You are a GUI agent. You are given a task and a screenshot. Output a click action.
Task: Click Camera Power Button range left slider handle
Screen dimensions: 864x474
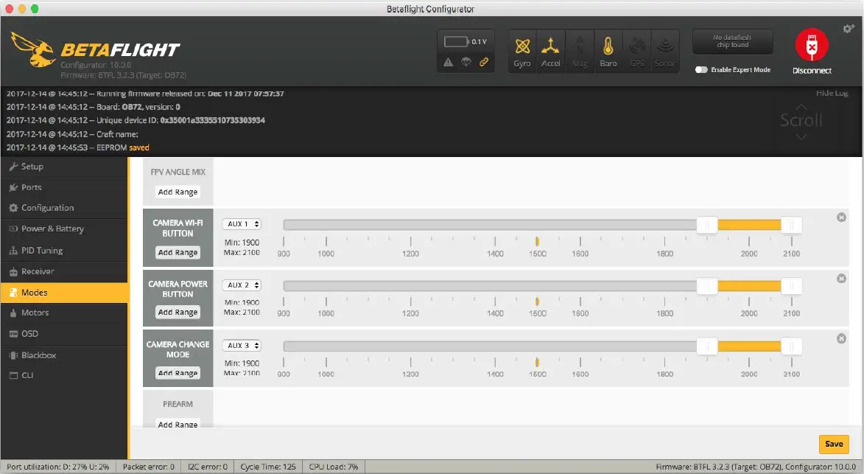click(707, 286)
